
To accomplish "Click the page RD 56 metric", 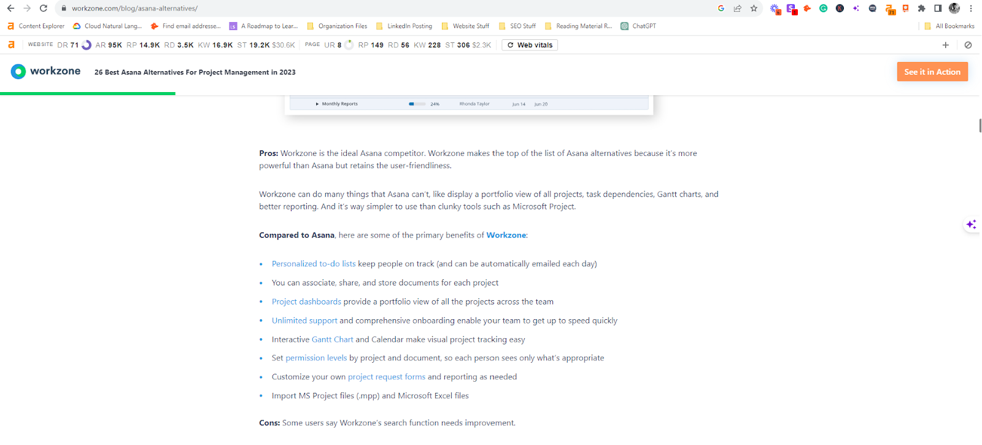I will pos(399,45).
